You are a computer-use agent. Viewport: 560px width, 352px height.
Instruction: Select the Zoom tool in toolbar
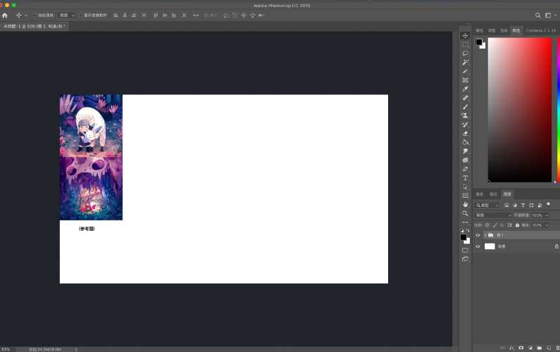coord(465,213)
